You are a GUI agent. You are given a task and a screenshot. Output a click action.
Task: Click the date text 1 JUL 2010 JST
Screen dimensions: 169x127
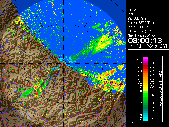coord(149,46)
